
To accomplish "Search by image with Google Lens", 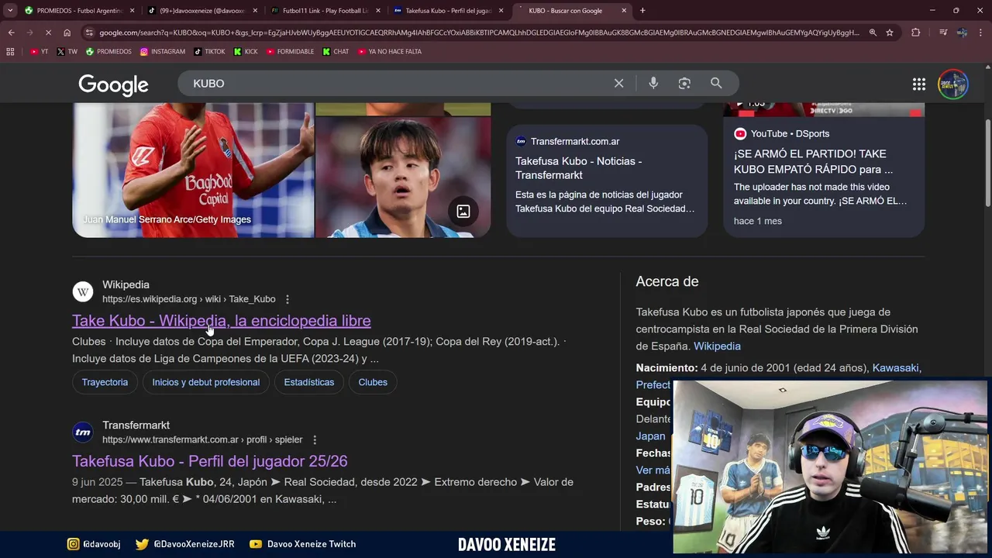I will [x=684, y=83].
